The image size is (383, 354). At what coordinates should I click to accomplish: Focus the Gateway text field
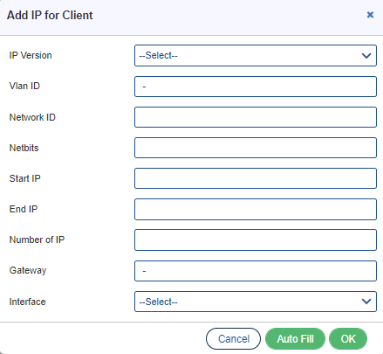(x=256, y=271)
